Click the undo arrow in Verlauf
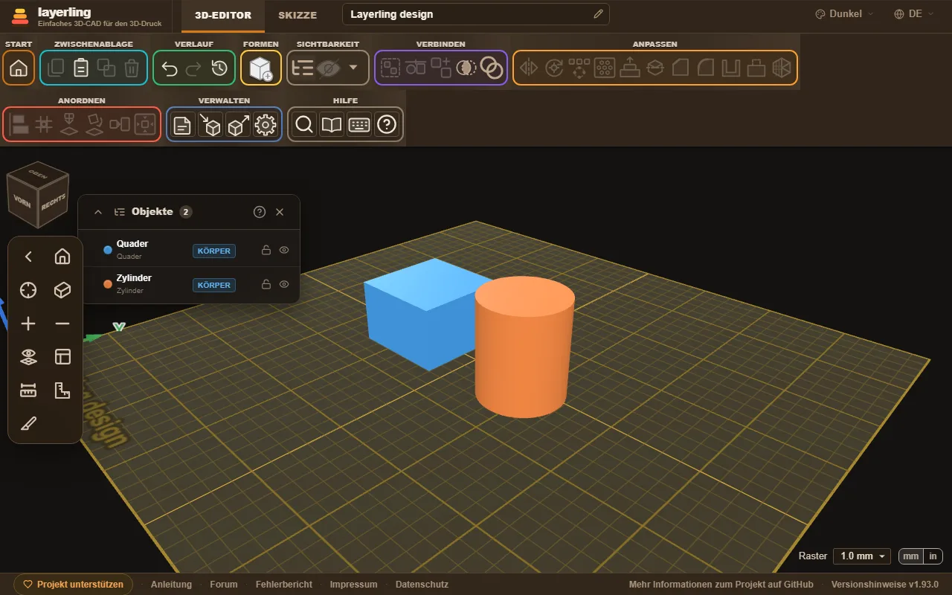The image size is (952, 595). point(170,68)
